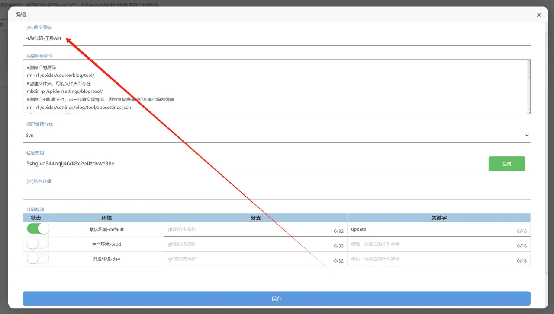Click the #删除旧的源码 comment line
The height and width of the screenshot is (314, 554).
click(x=41, y=68)
